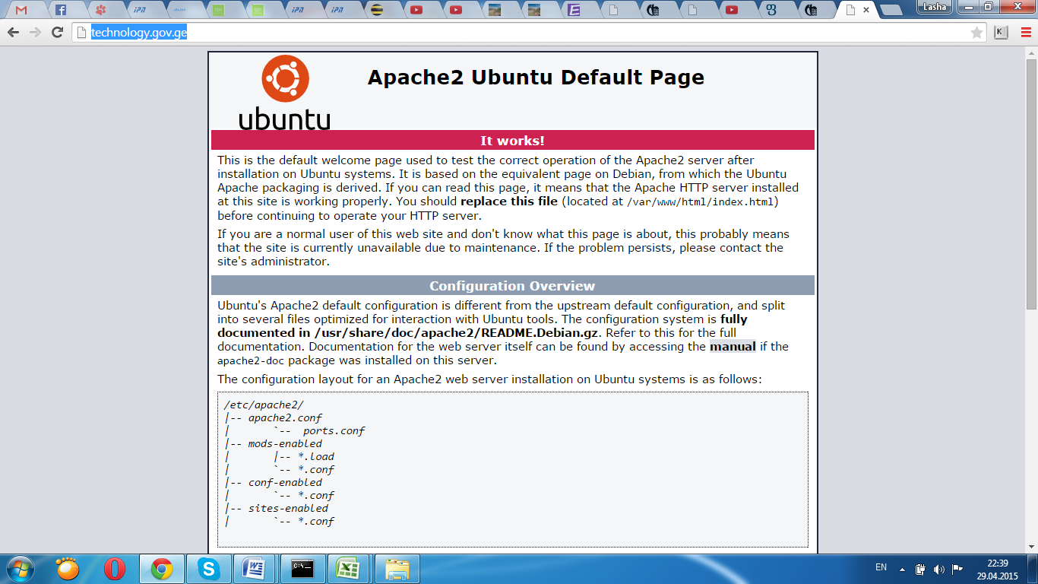
Task: Close the active Apache default page tab
Action: 866,10
